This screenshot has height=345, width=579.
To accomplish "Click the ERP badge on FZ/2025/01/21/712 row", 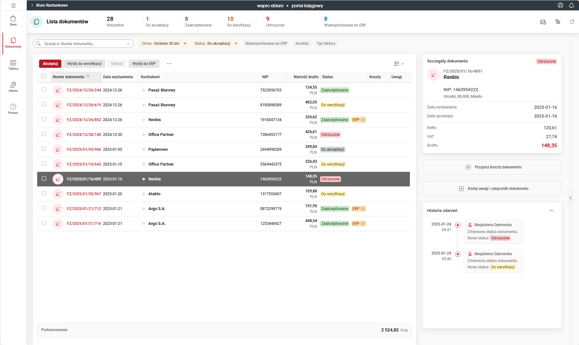I will [358, 209].
